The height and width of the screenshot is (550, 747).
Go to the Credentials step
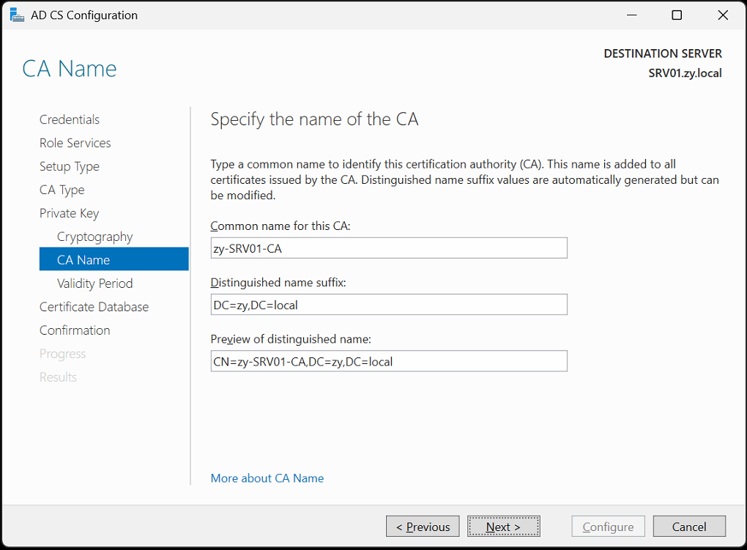click(x=70, y=119)
